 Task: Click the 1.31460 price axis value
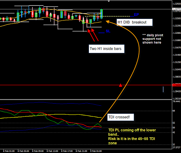click(x=177, y=55)
